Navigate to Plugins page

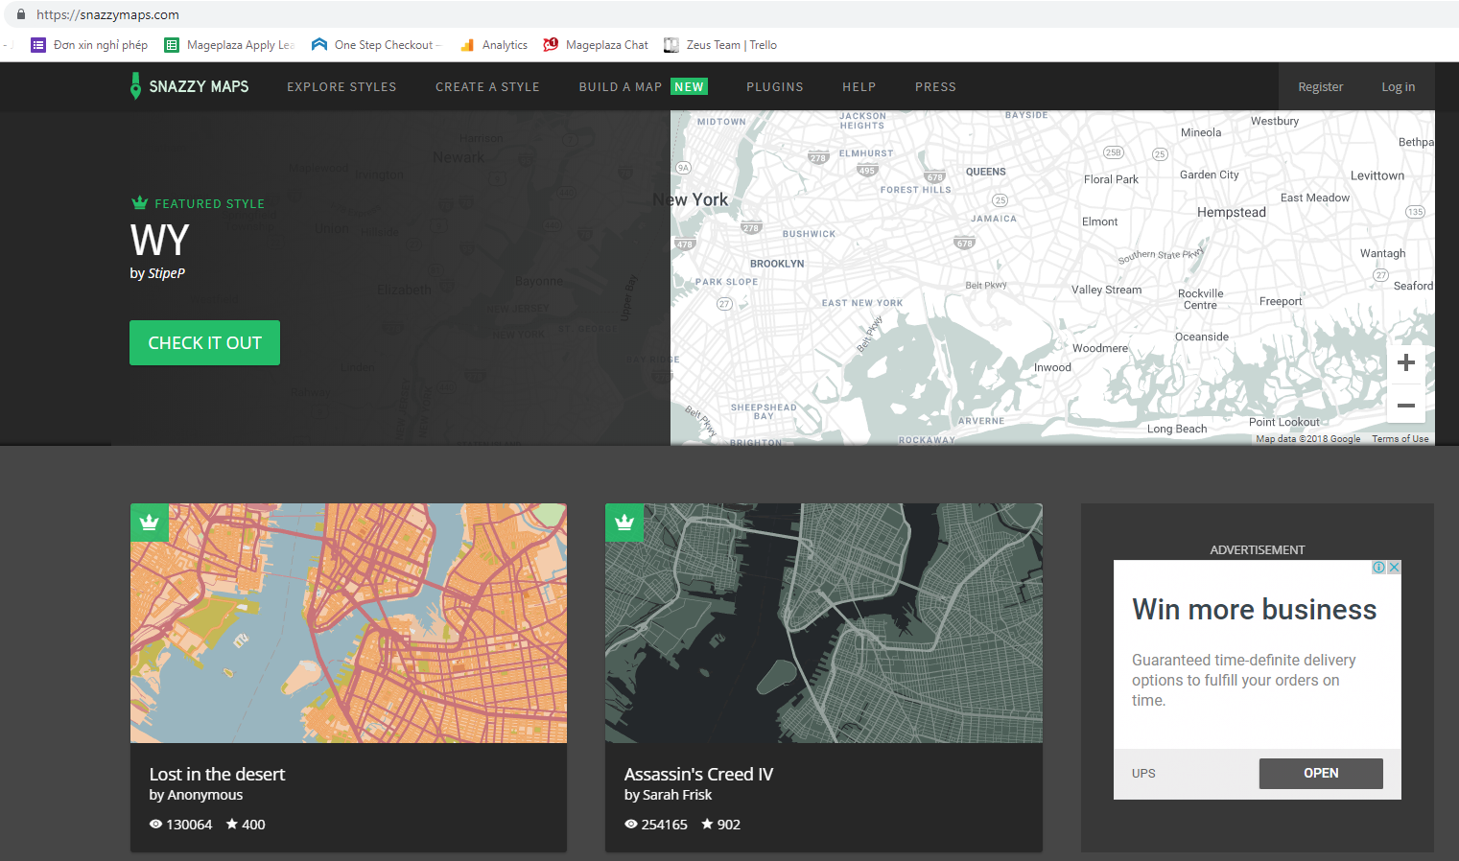(774, 87)
